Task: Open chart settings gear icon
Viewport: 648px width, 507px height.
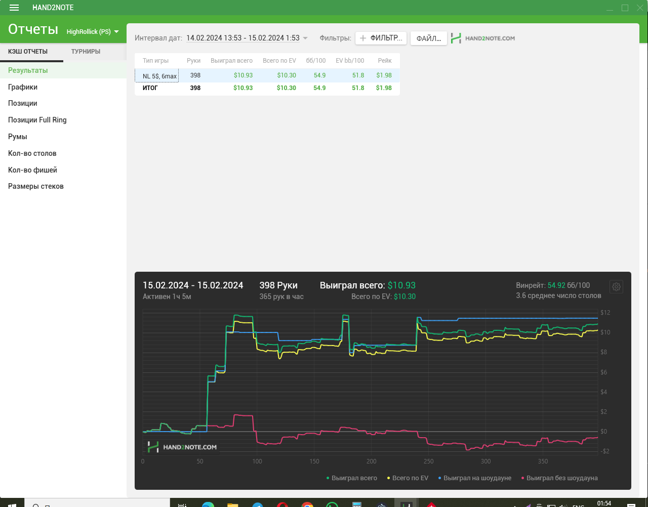Action: click(x=616, y=287)
